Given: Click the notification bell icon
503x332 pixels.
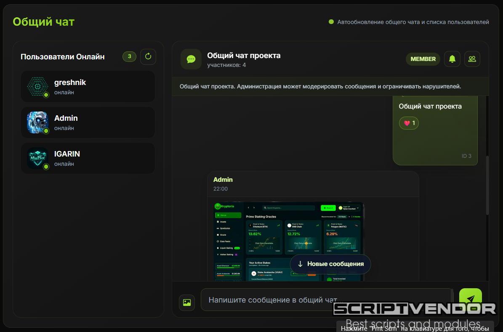Looking at the screenshot, I should [x=452, y=59].
